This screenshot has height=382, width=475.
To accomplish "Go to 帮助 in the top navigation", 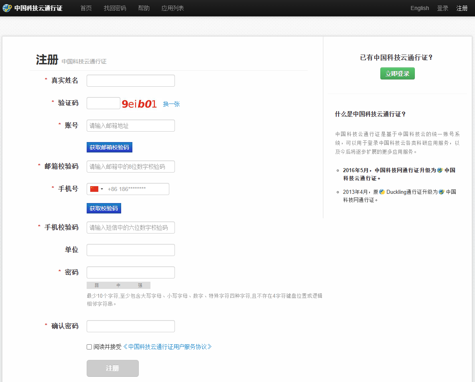I will [x=144, y=8].
